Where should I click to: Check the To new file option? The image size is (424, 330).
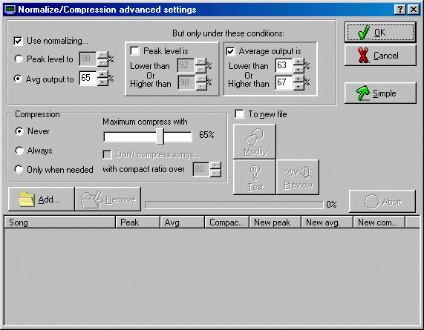click(x=239, y=114)
